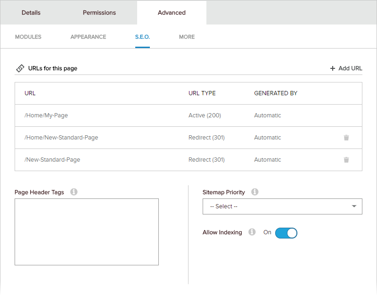
Task: Click the Sitemap Priority info icon
Action: pyautogui.click(x=254, y=192)
